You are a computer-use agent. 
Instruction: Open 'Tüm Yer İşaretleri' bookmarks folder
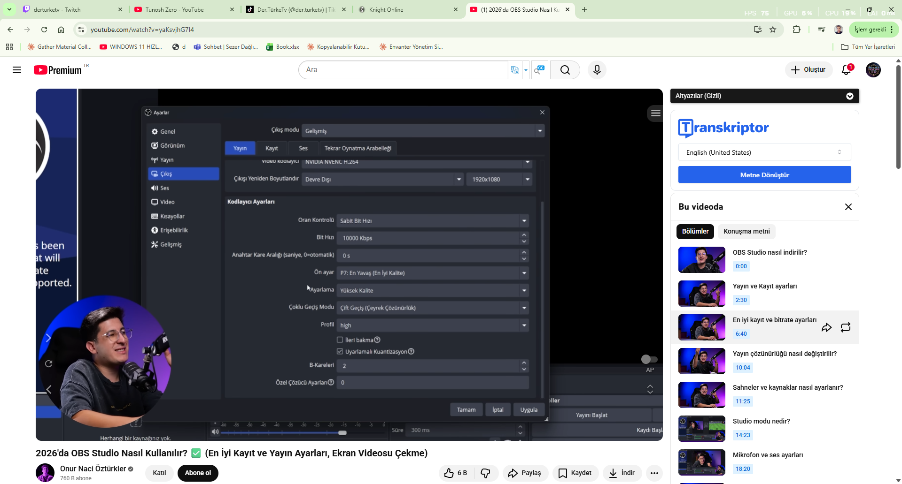868,47
